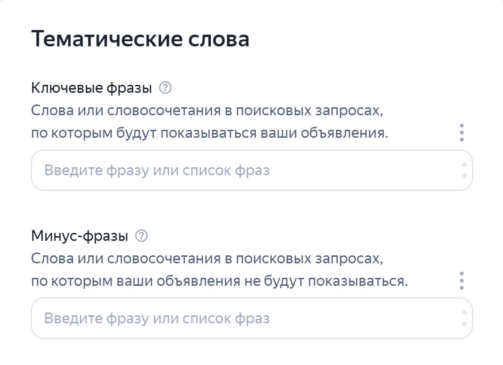The width and height of the screenshot is (503, 365).
Task: Click the up arrow in the Ключевые фразы field
Action: click(464, 164)
